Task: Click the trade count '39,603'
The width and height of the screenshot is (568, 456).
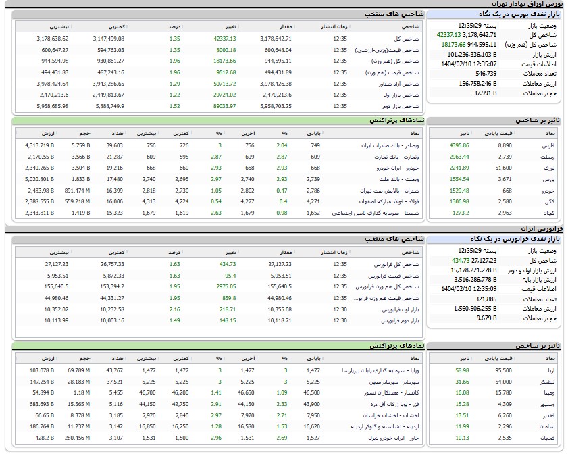Action: [114, 146]
